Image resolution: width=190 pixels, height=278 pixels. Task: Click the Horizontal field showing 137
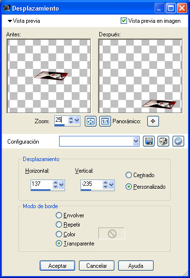(42, 184)
